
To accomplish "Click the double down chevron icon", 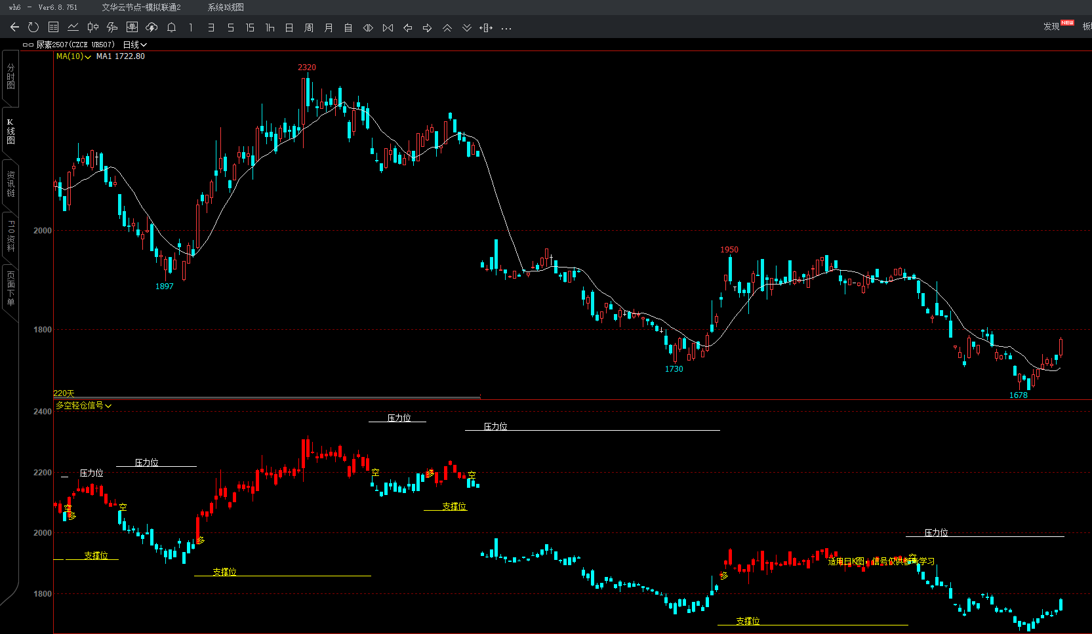I will coord(467,28).
